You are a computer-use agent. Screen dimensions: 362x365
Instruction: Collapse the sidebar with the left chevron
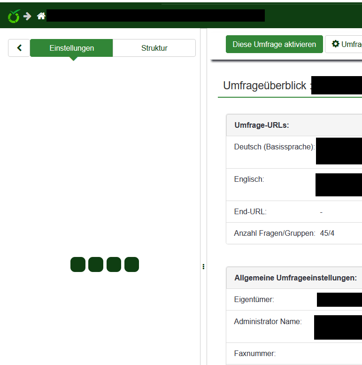pos(19,48)
